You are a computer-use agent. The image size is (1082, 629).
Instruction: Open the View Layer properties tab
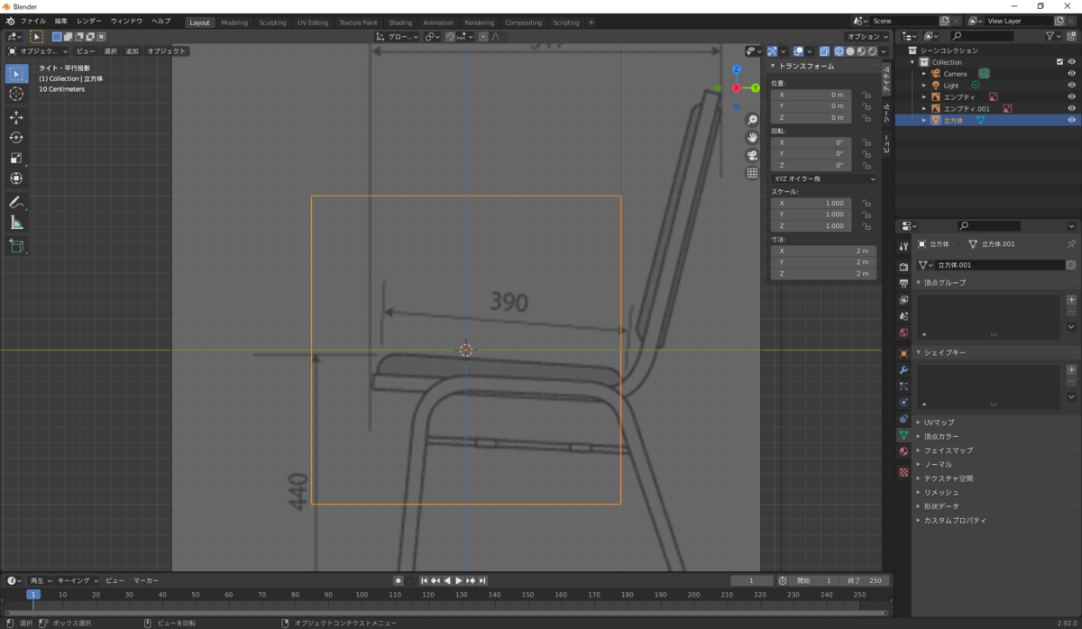(x=903, y=300)
